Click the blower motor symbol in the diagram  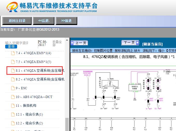110,84
